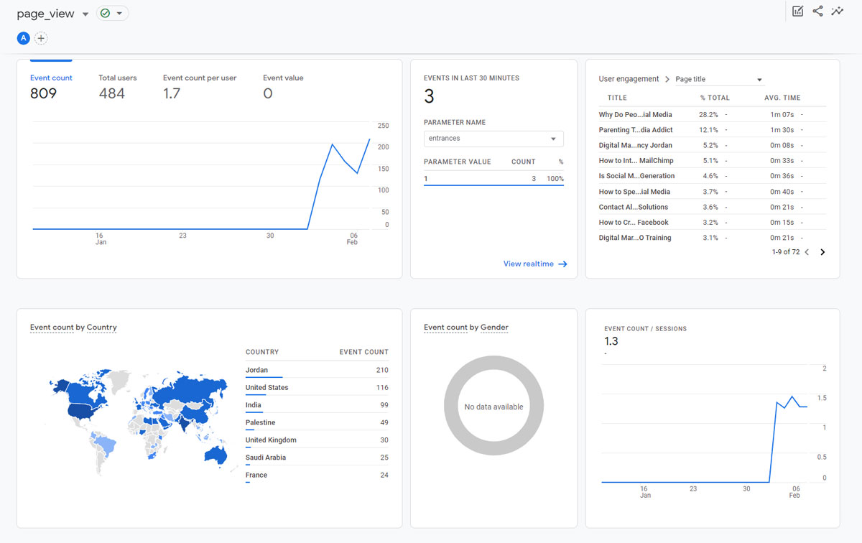This screenshot has height=543, width=862.
Task: Click the EVENT COUNT column header in country table
Action: tap(364, 352)
